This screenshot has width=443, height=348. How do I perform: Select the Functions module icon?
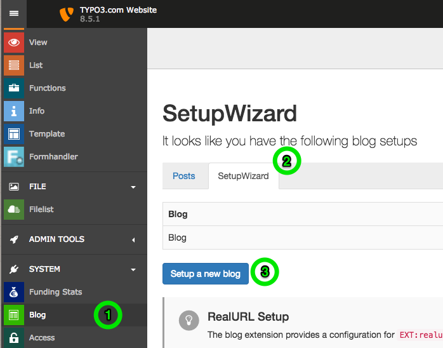coord(14,88)
